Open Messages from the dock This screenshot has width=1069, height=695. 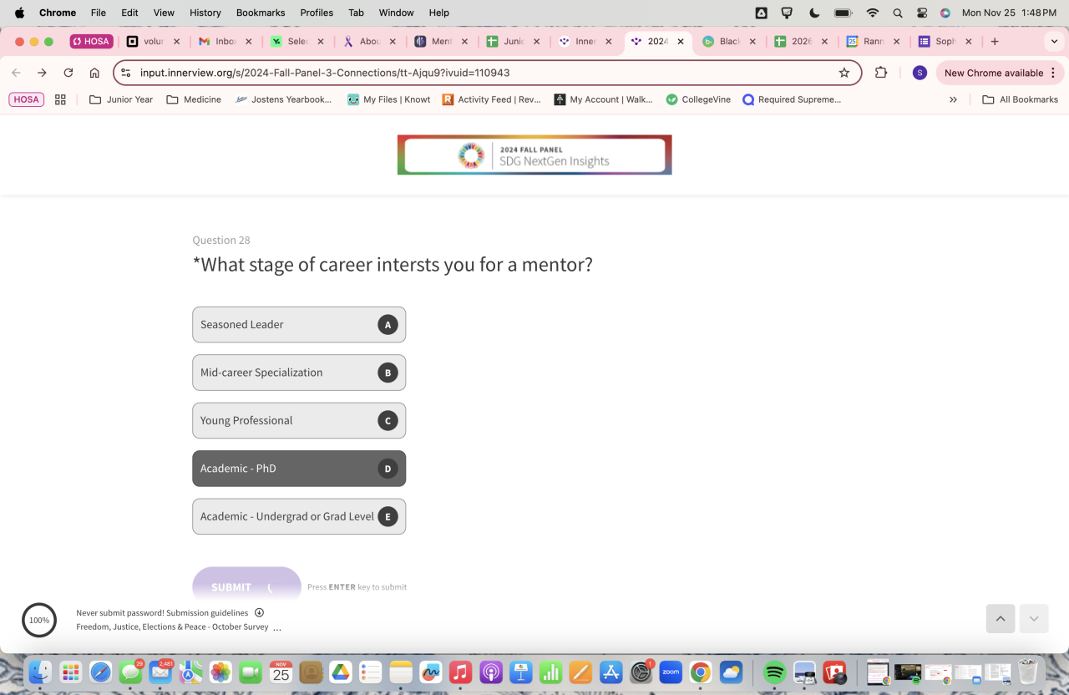coord(130,672)
